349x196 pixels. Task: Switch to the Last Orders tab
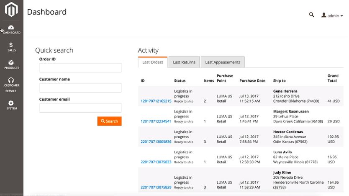click(153, 62)
